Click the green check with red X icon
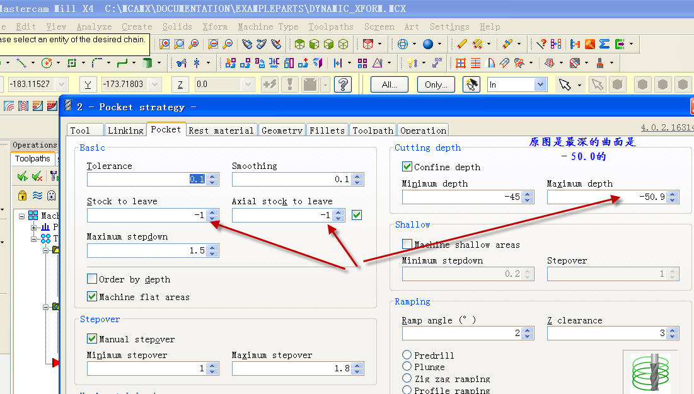 click(x=37, y=176)
